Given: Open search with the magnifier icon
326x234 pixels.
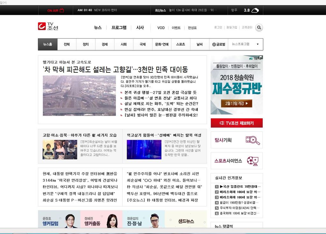Looking at the screenshot, I should tap(259, 28).
